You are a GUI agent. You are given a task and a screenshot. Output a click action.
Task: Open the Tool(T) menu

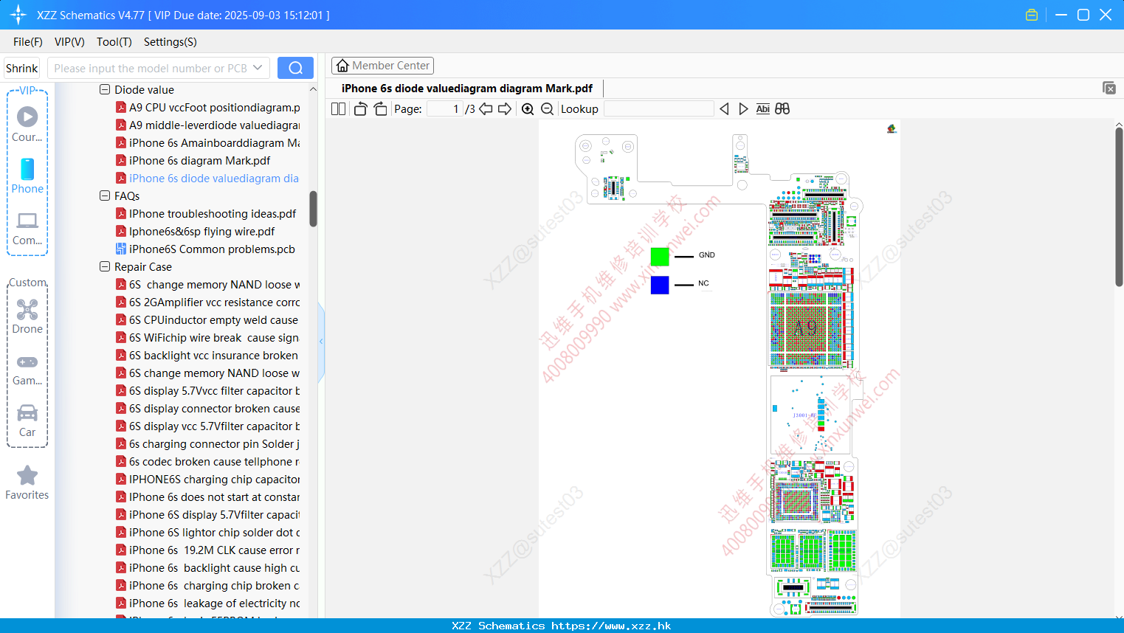114,42
